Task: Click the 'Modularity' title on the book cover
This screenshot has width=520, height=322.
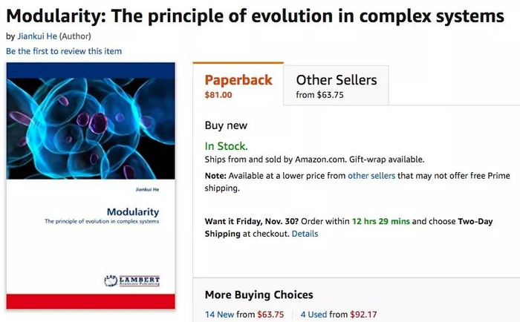Action: 132,212
